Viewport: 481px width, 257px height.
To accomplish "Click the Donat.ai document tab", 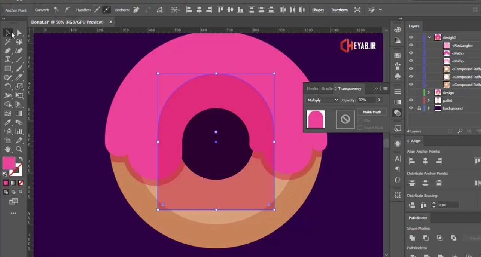I will point(67,22).
